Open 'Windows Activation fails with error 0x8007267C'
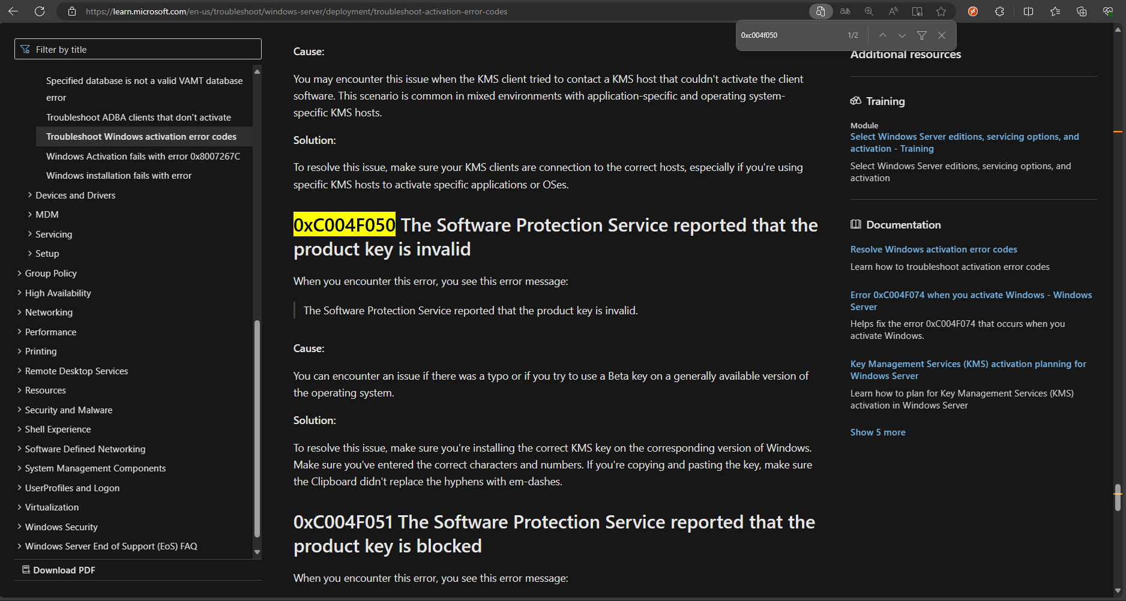This screenshot has height=601, width=1126. click(x=143, y=156)
